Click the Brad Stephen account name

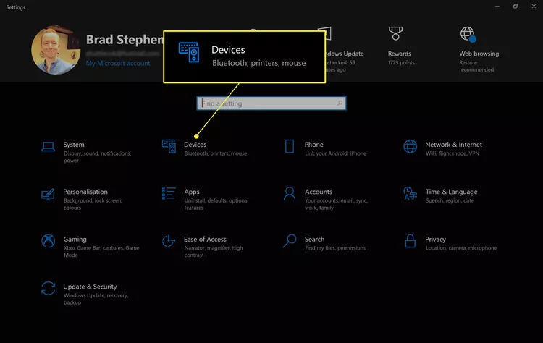[x=125, y=40]
